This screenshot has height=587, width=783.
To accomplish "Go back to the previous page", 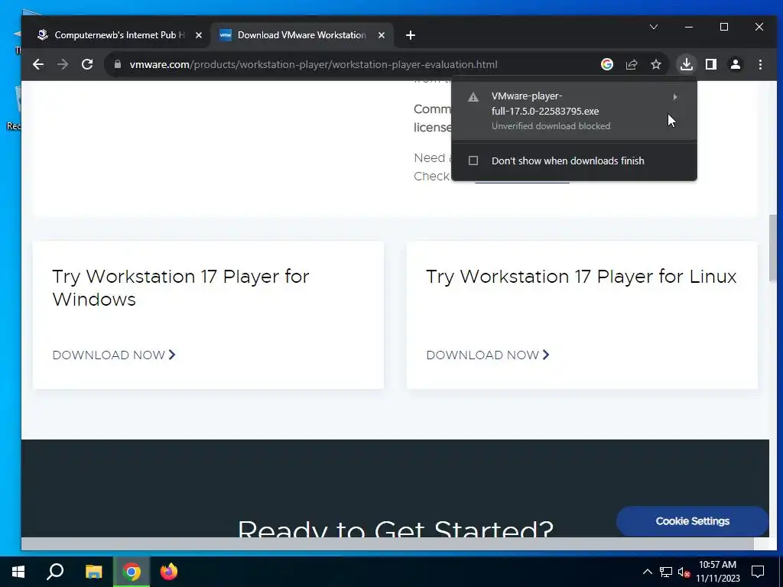I will [x=38, y=64].
